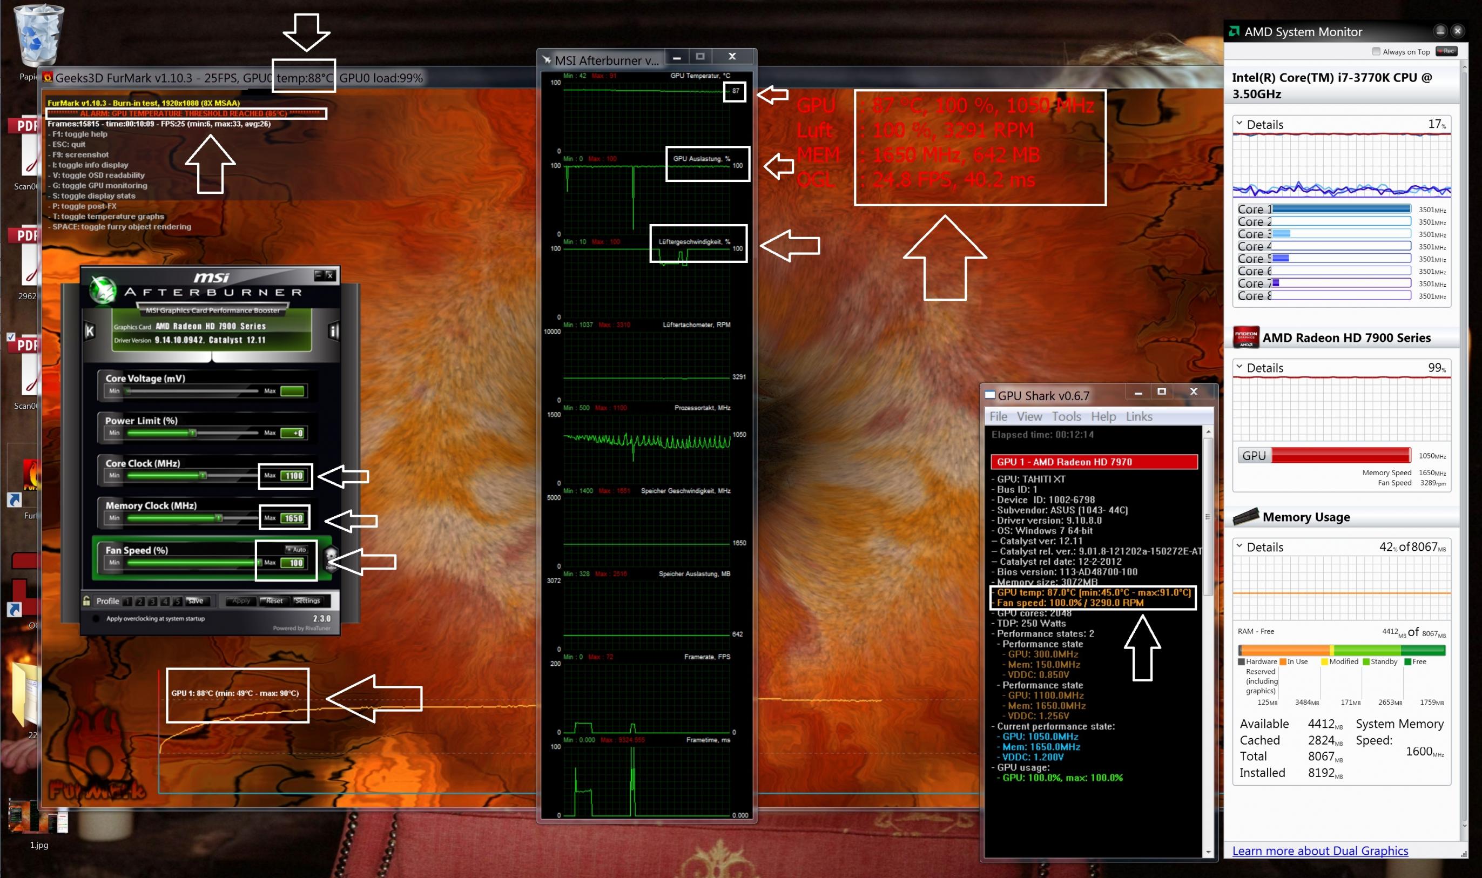Adjust the Core Clock slider
The height and width of the screenshot is (878, 1482).
click(x=193, y=476)
